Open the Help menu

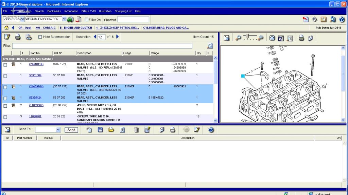138,11
